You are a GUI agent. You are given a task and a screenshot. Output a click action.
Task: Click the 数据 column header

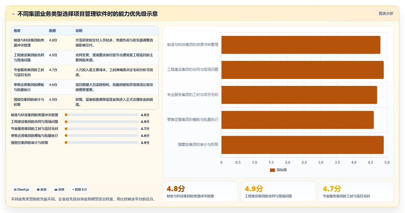(52, 31)
